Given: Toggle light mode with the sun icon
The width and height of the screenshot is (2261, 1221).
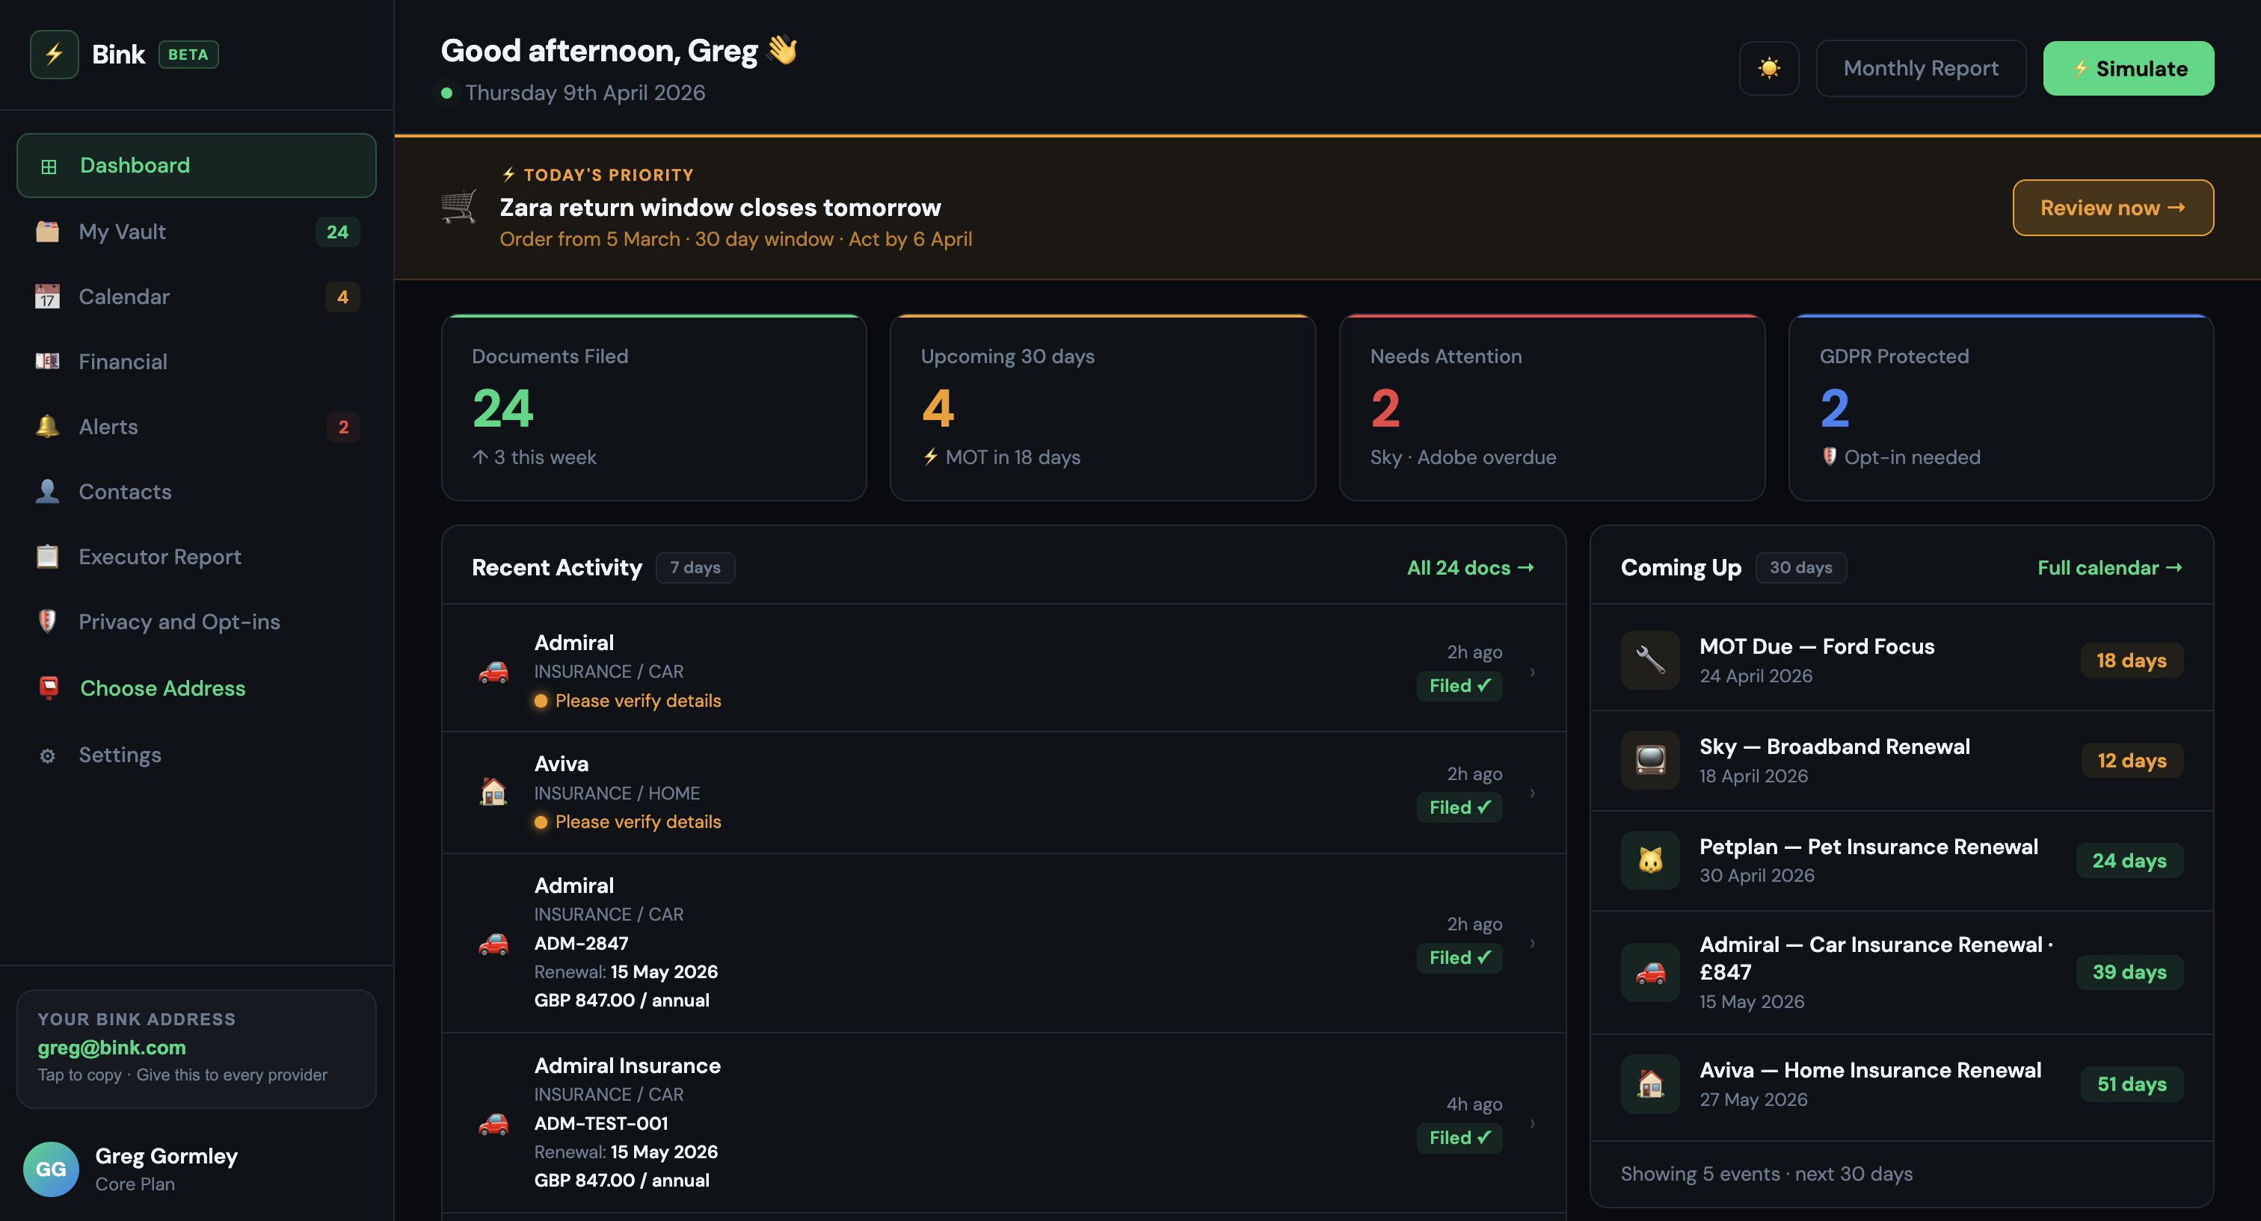Looking at the screenshot, I should tap(1768, 67).
